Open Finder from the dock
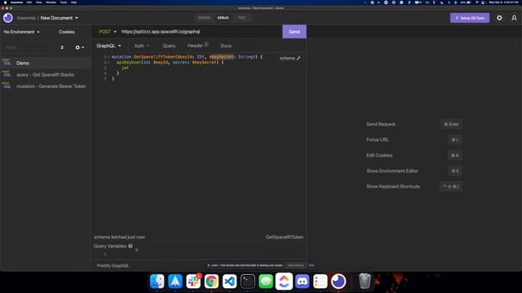Image resolution: width=522 pixels, height=293 pixels. (x=157, y=282)
